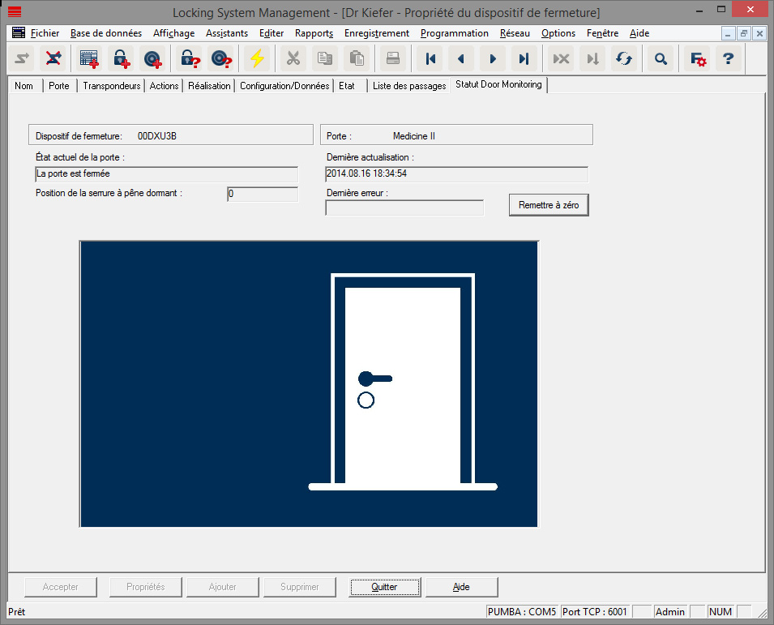Select the add locking device toolbar icon
The height and width of the screenshot is (625, 774).
[120, 58]
